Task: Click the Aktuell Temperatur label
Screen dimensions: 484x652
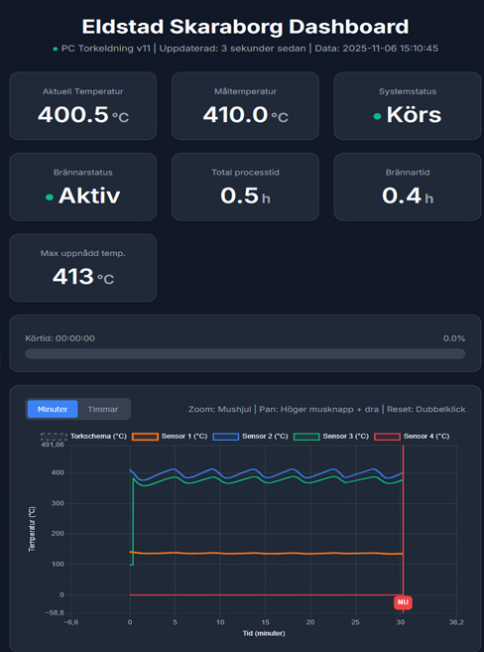Action: [82, 91]
